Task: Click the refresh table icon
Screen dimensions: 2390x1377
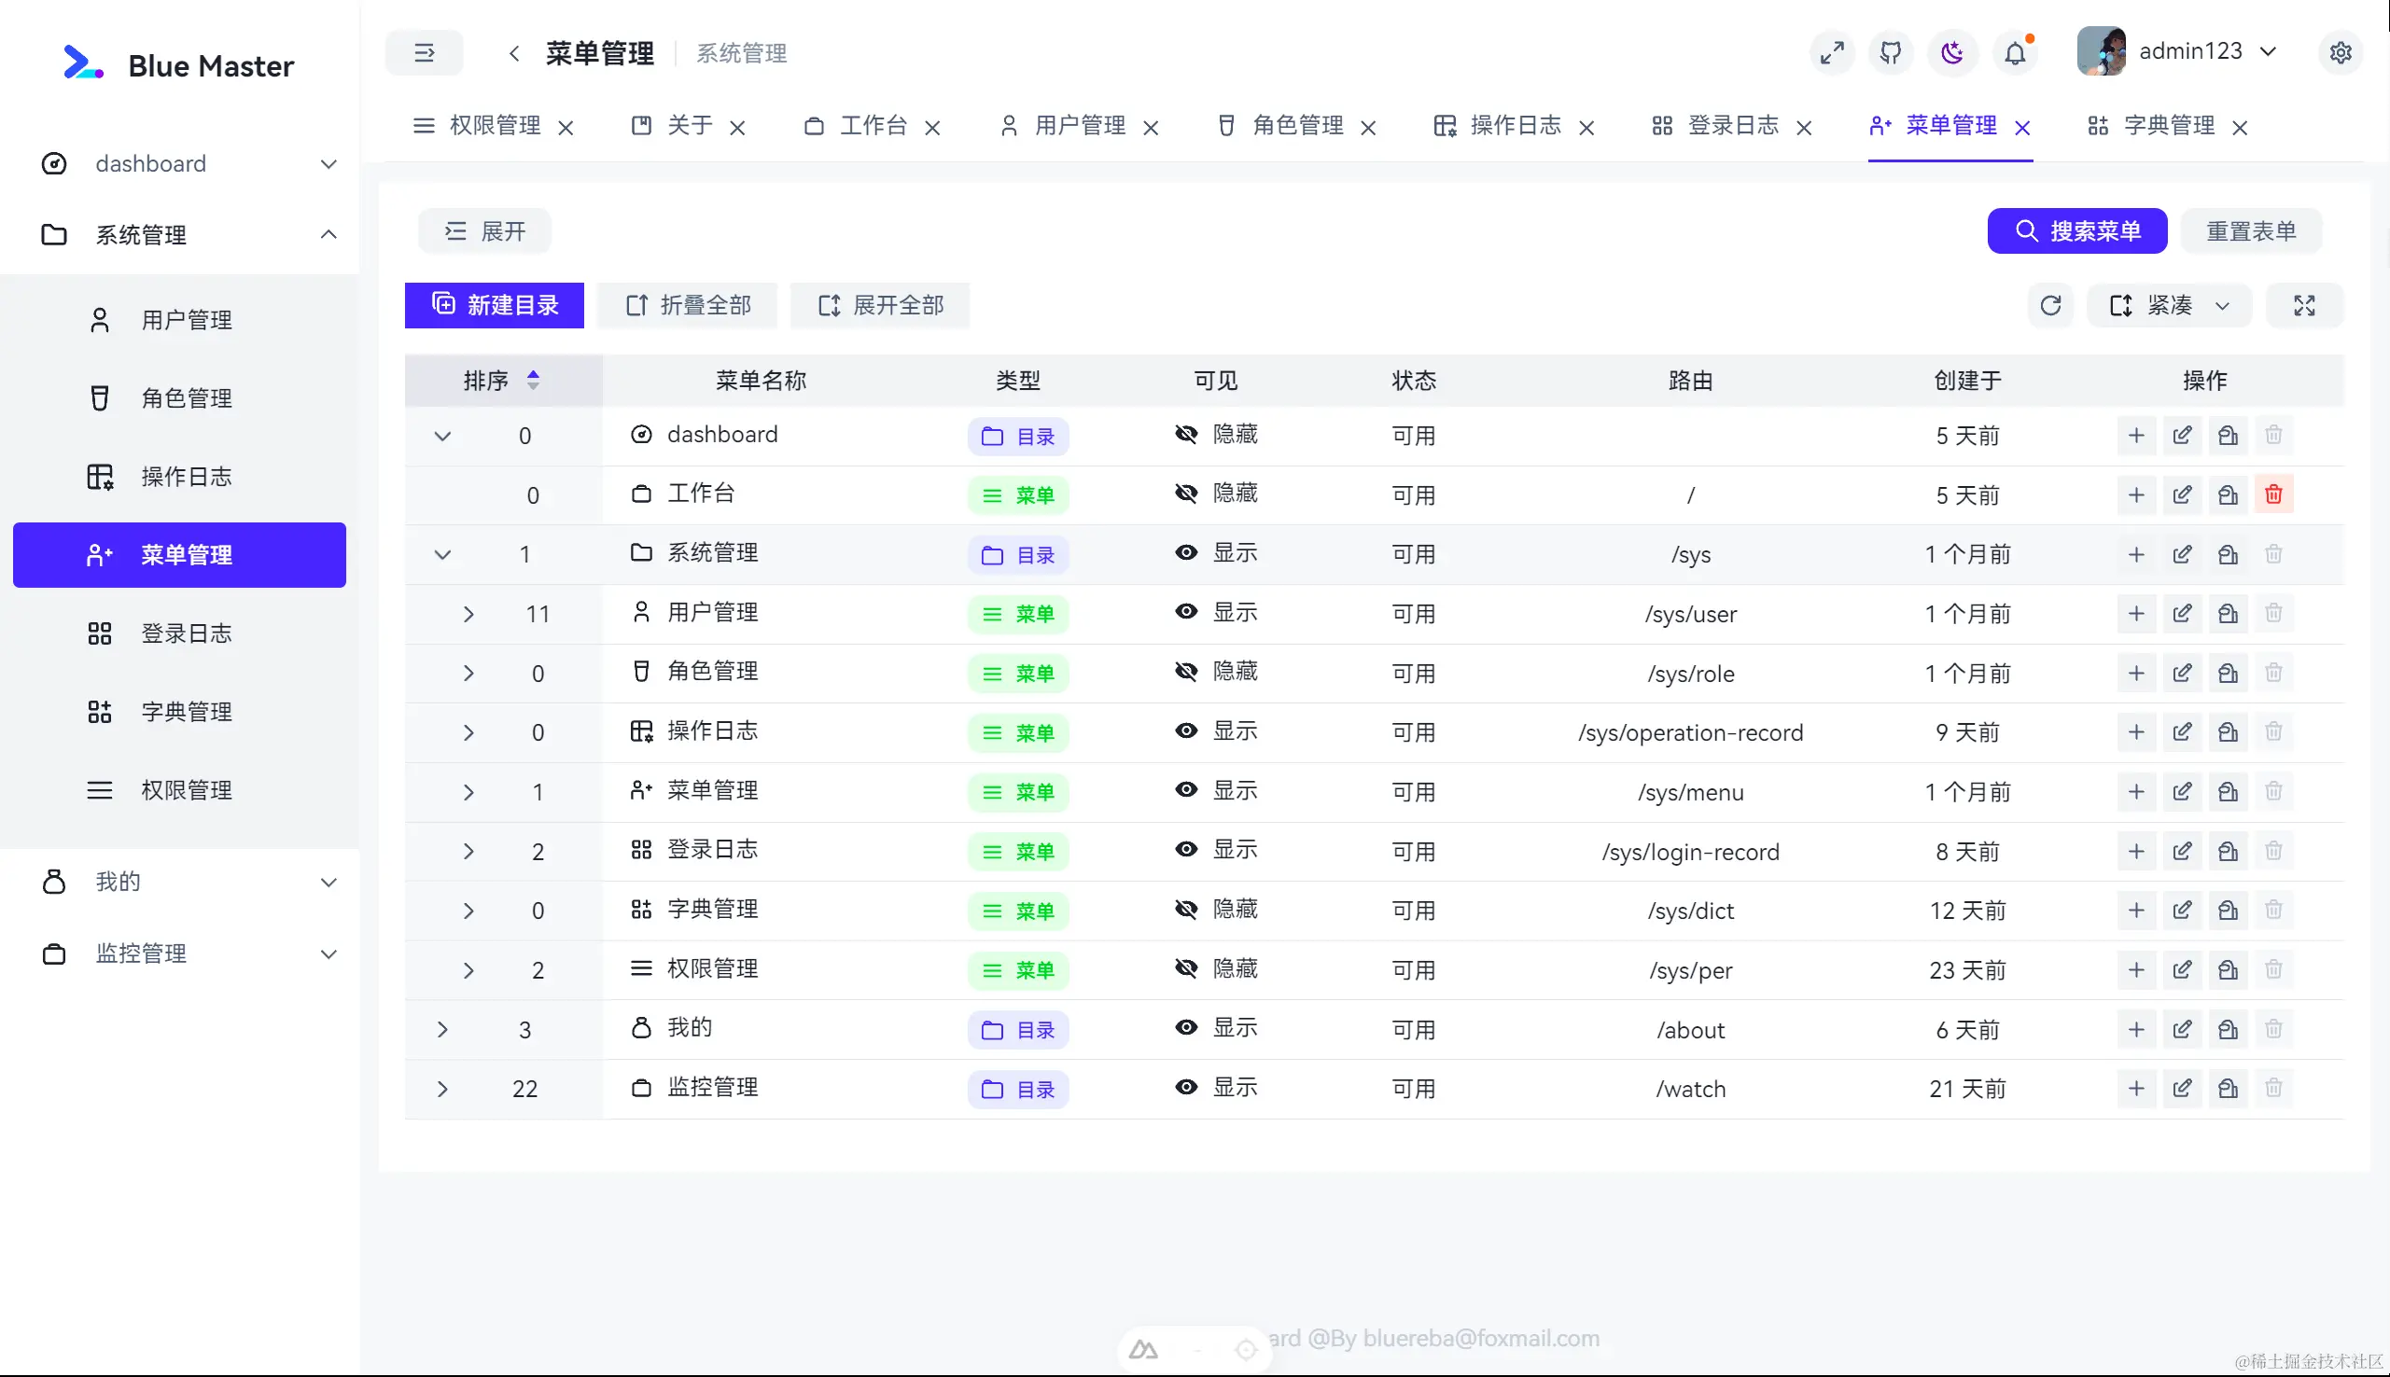Action: pos(2050,305)
